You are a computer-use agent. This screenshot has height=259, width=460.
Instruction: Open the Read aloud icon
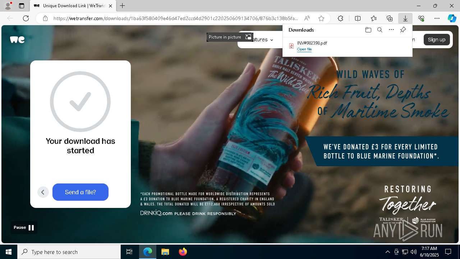coord(307,18)
